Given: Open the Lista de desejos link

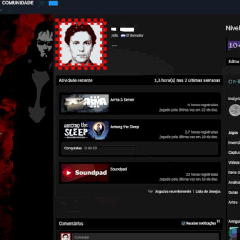Looking at the screenshot, I should click(x=208, y=191).
